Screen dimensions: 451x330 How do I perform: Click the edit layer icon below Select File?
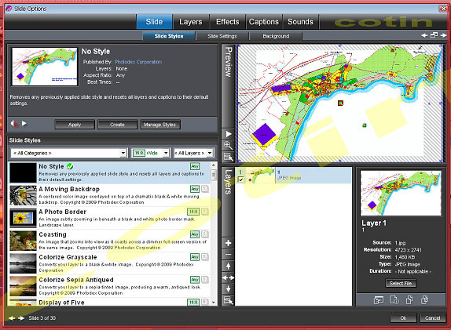379,300
